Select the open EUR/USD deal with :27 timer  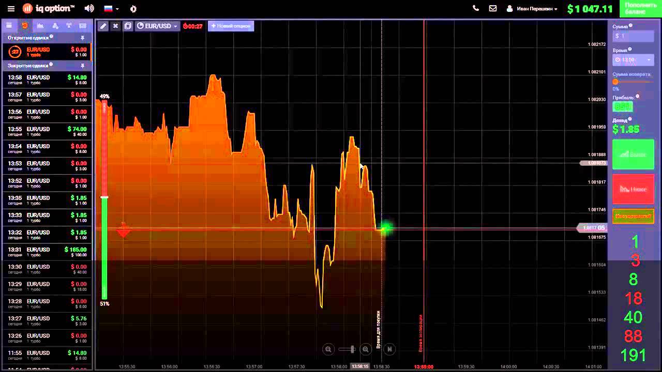47,52
